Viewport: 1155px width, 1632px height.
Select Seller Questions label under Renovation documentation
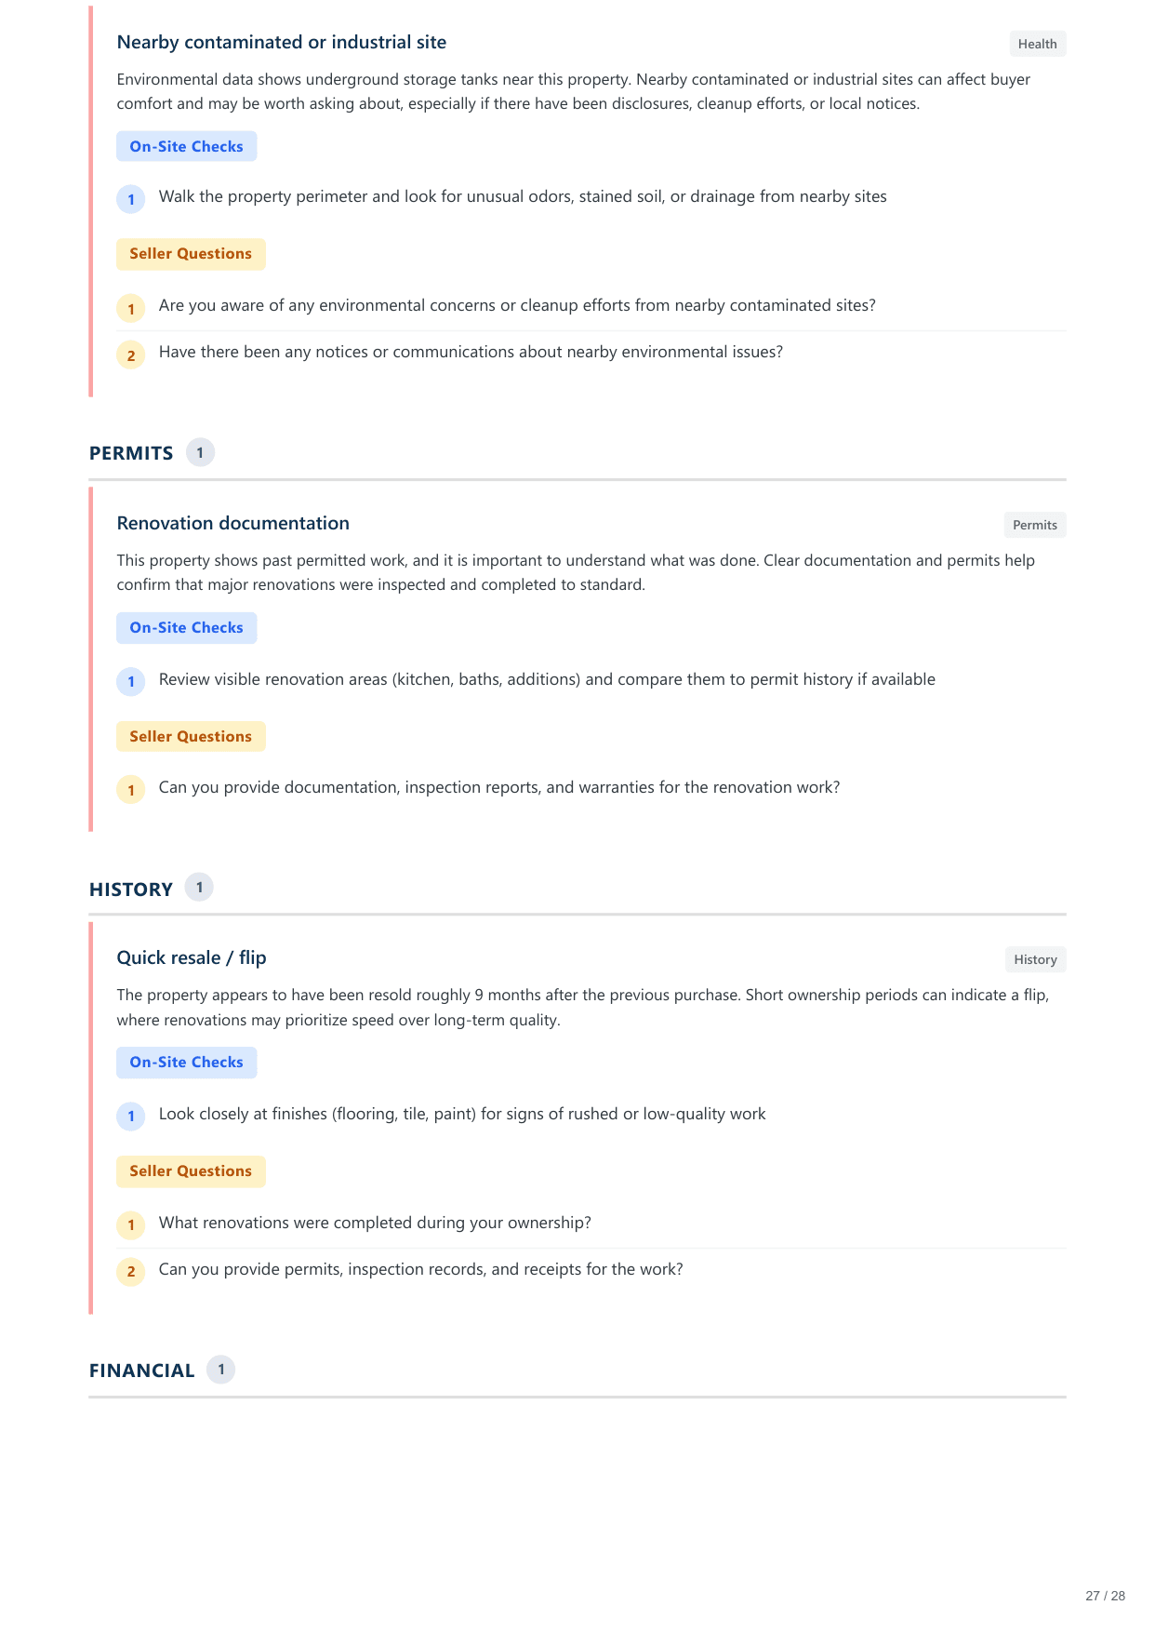click(x=191, y=736)
